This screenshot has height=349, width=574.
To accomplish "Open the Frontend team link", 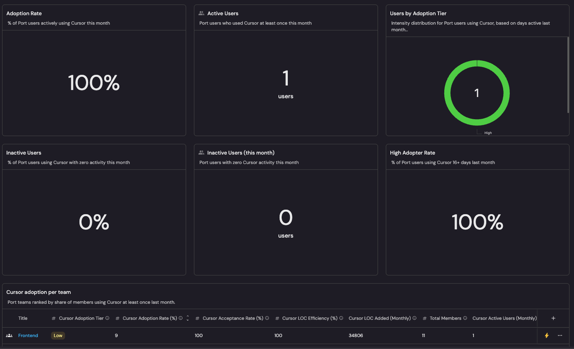I will 28,335.
